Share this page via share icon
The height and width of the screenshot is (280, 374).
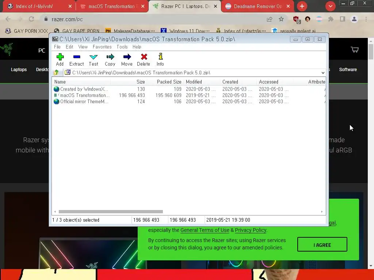coord(270,19)
